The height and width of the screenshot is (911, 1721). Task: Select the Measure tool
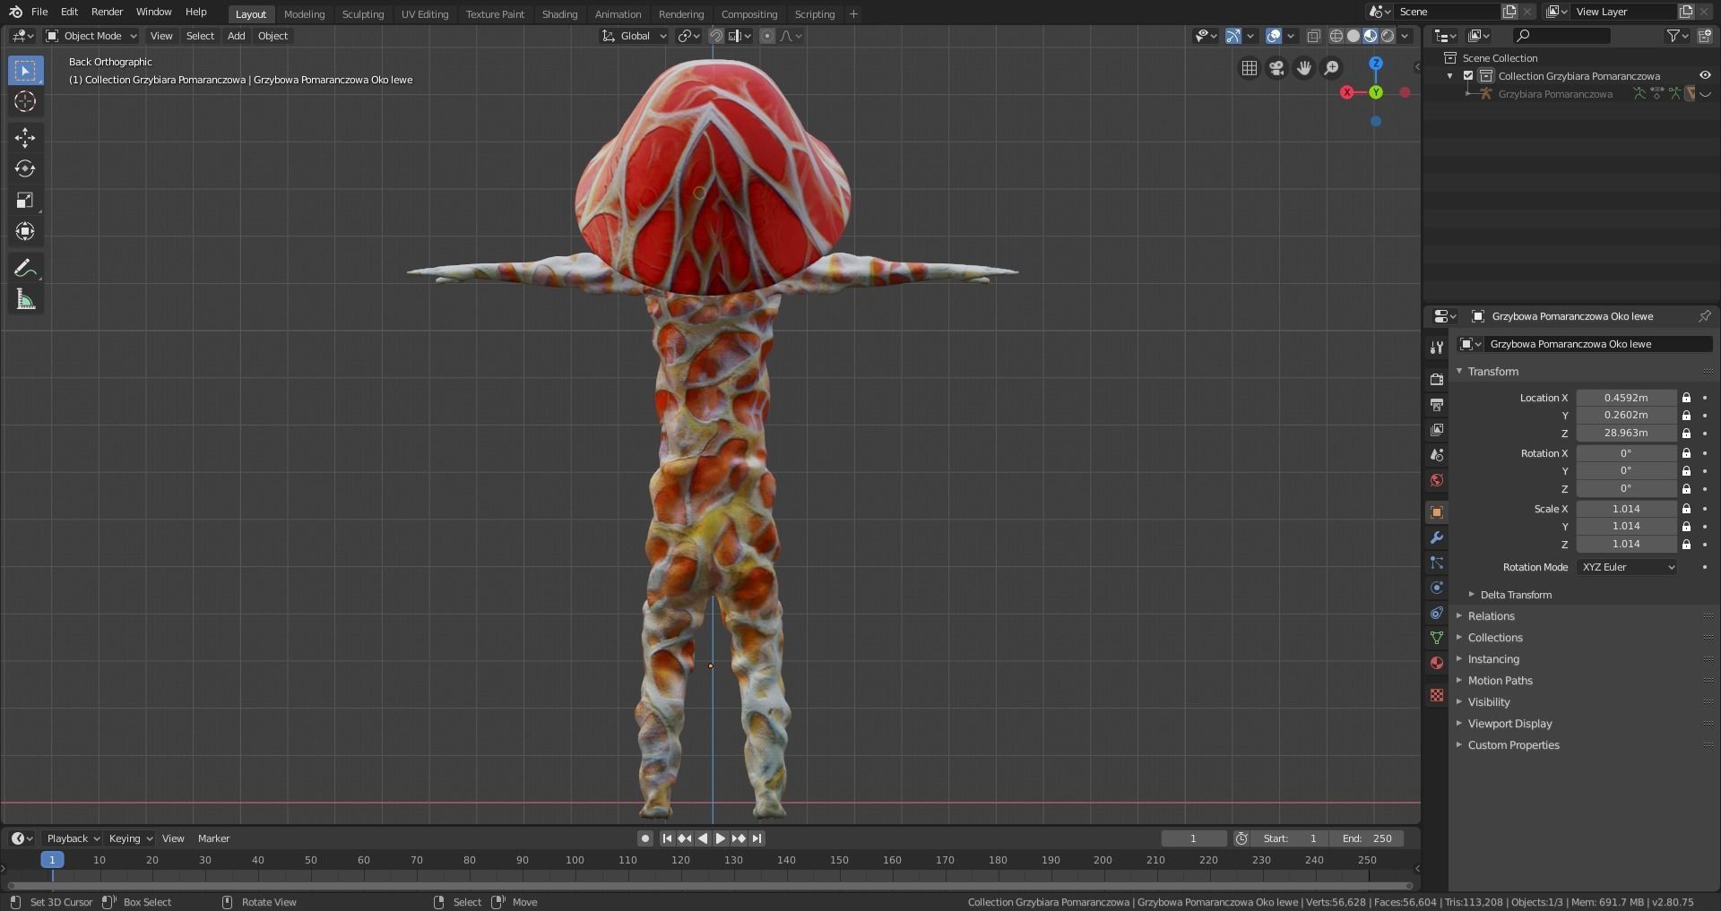[25, 299]
